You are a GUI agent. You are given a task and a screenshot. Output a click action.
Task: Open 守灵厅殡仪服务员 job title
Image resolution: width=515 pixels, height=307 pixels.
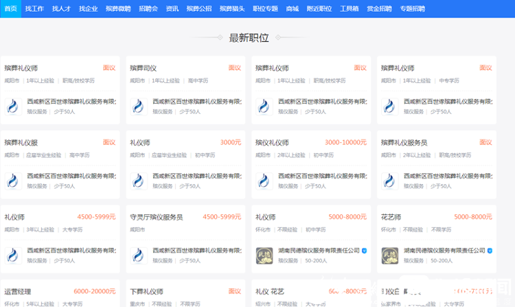(x=157, y=217)
